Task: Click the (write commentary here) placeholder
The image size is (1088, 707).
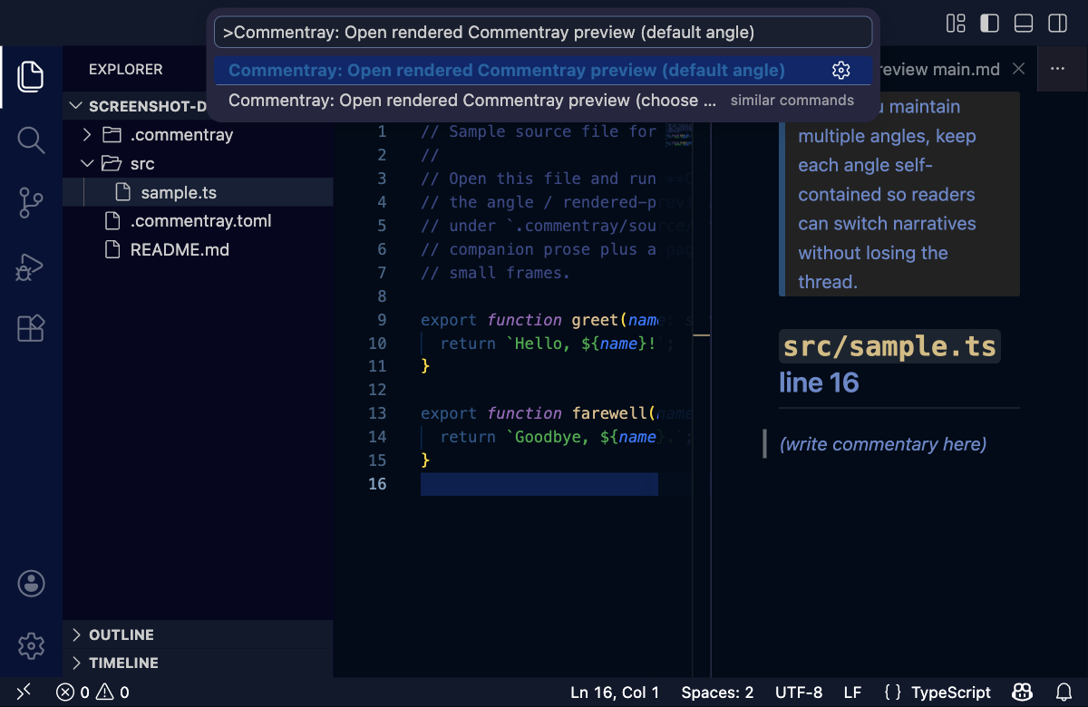Action: pos(883,444)
